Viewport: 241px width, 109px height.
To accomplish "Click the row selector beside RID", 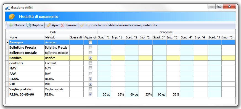I will pos(7,84).
